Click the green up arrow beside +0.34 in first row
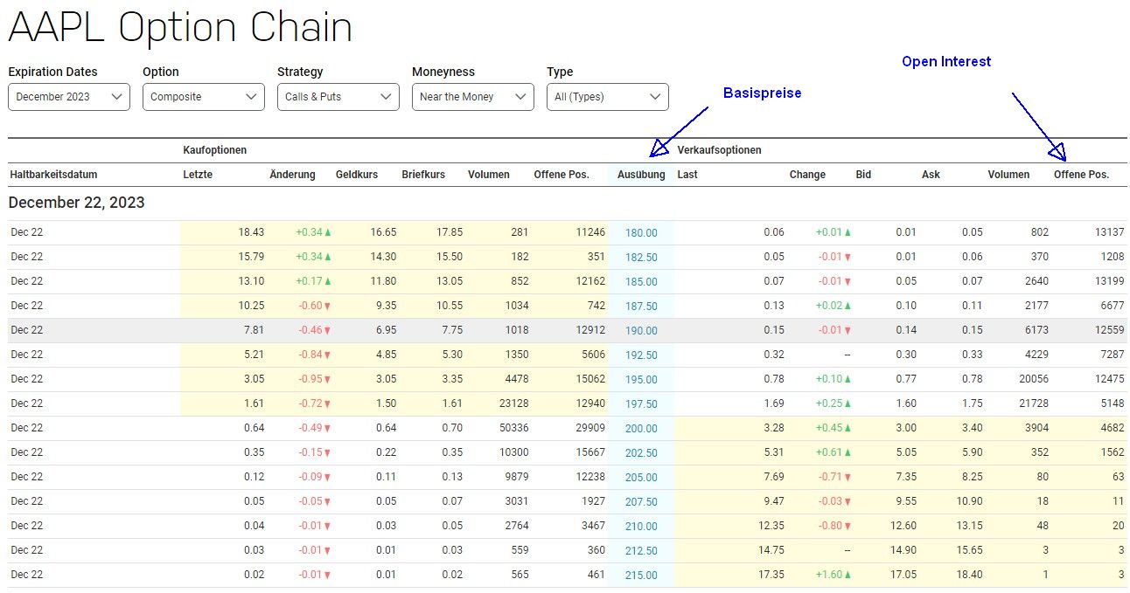The width and height of the screenshot is (1130, 593). pos(328,232)
